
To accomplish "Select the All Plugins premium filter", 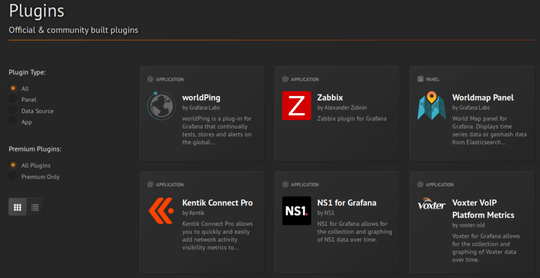I will click(x=13, y=165).
